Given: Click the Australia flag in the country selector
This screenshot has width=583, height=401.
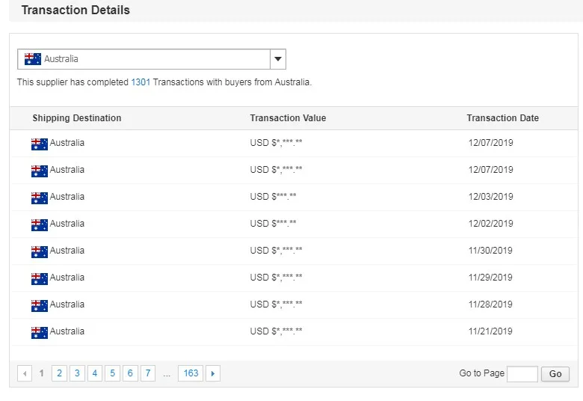Looking at the screenshot, I should [32, 59].
